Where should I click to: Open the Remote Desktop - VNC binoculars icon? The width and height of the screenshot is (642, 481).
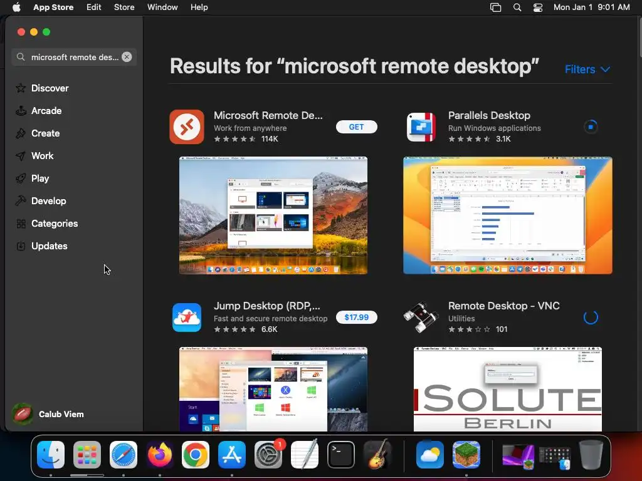[x=421, y=318]
